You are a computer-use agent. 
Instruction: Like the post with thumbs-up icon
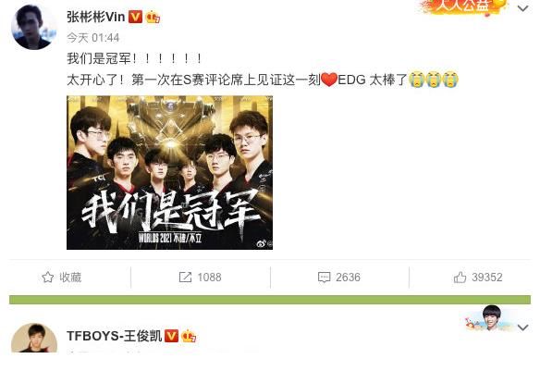460,277
